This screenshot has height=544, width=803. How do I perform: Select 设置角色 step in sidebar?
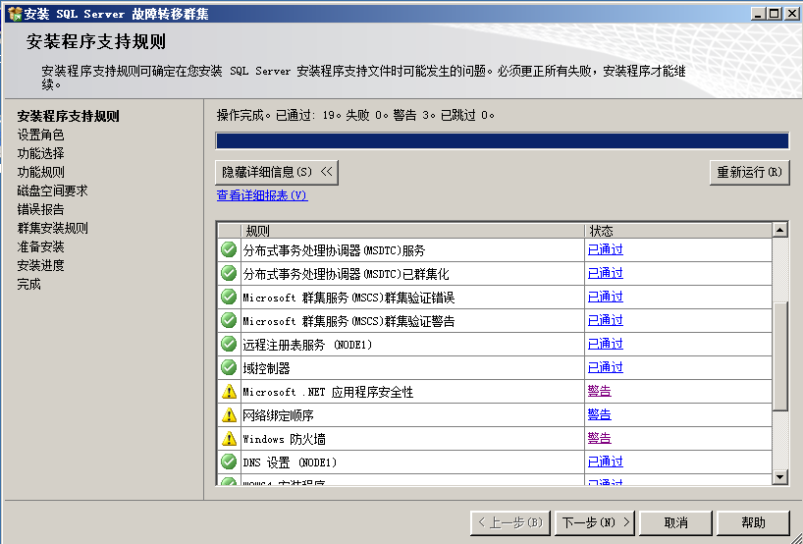[x=40, y=135]
